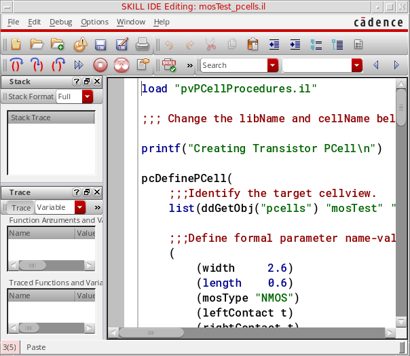Click the function finder tree-list icon

point(337,45)
